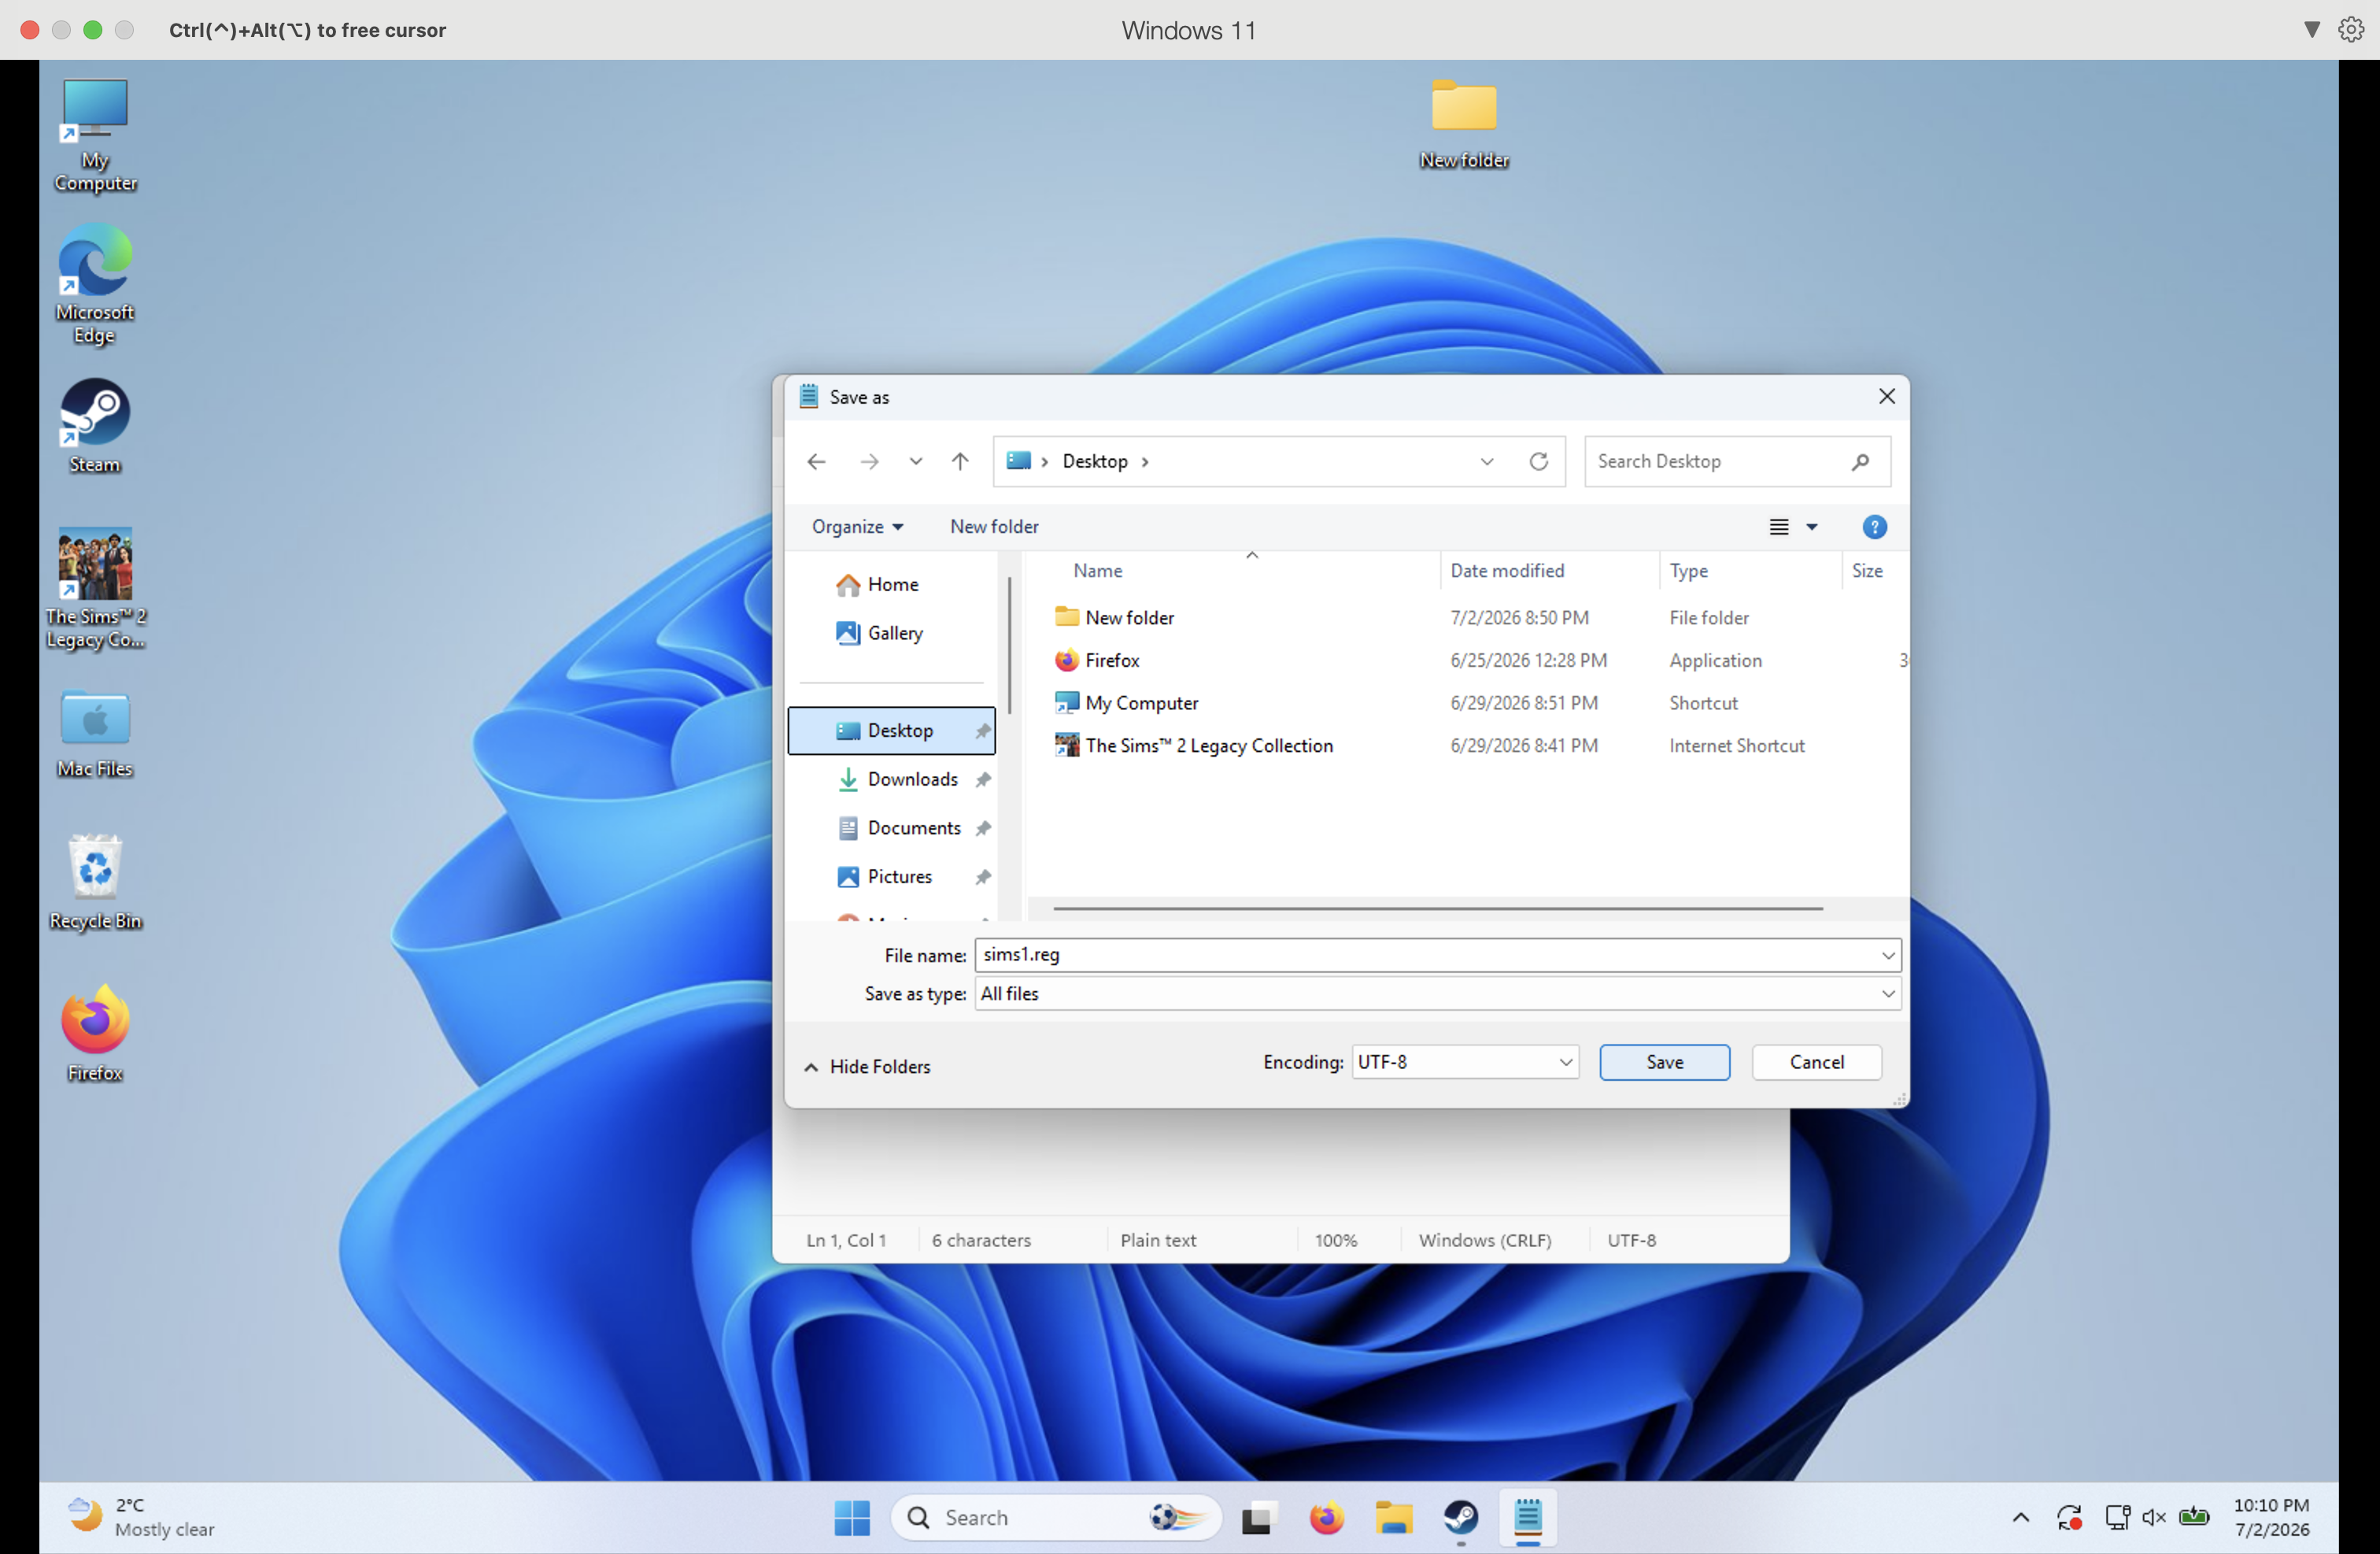Go back using the dialog's back arrow

(816, 461)
